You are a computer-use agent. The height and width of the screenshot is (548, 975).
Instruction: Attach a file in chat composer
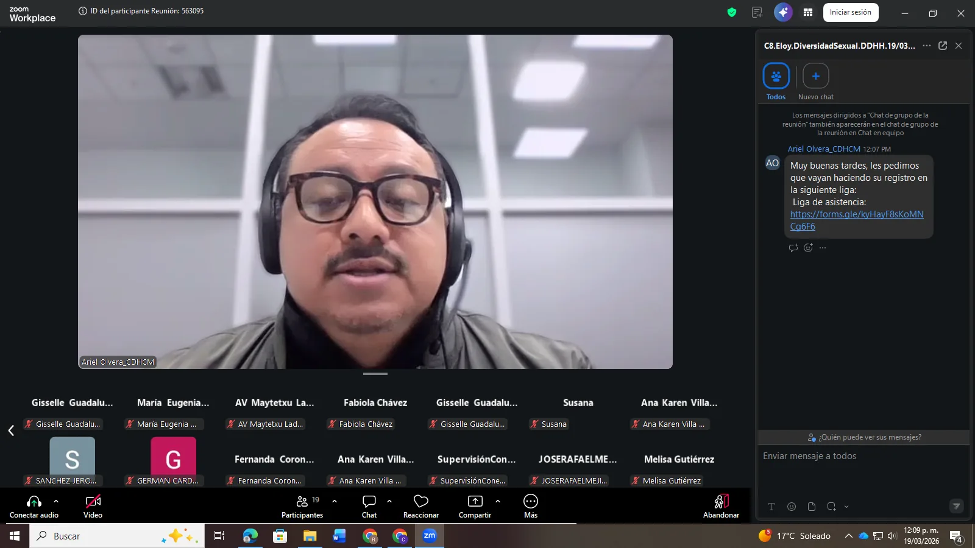(812, 507)
